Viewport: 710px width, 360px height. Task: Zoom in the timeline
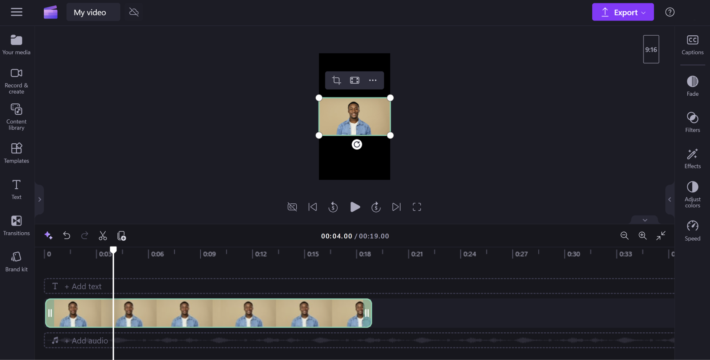pos(643,236)
